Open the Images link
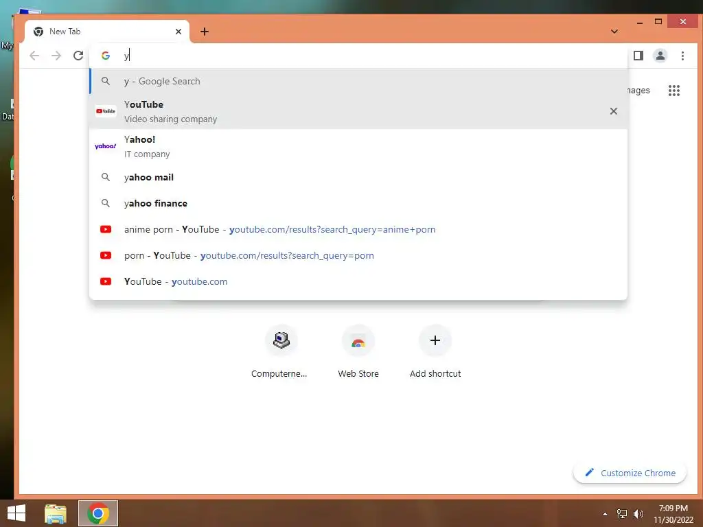The height and width of the screenshot is (527, 703). [638, 91]
